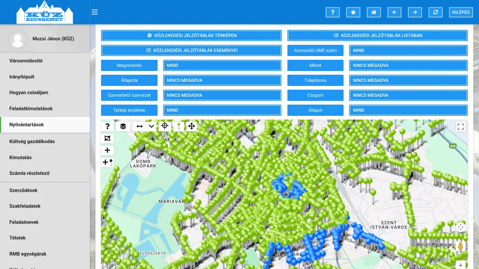479x269 pixels.
Task: Select the green pin marker tool
Action: click(179, 126)
